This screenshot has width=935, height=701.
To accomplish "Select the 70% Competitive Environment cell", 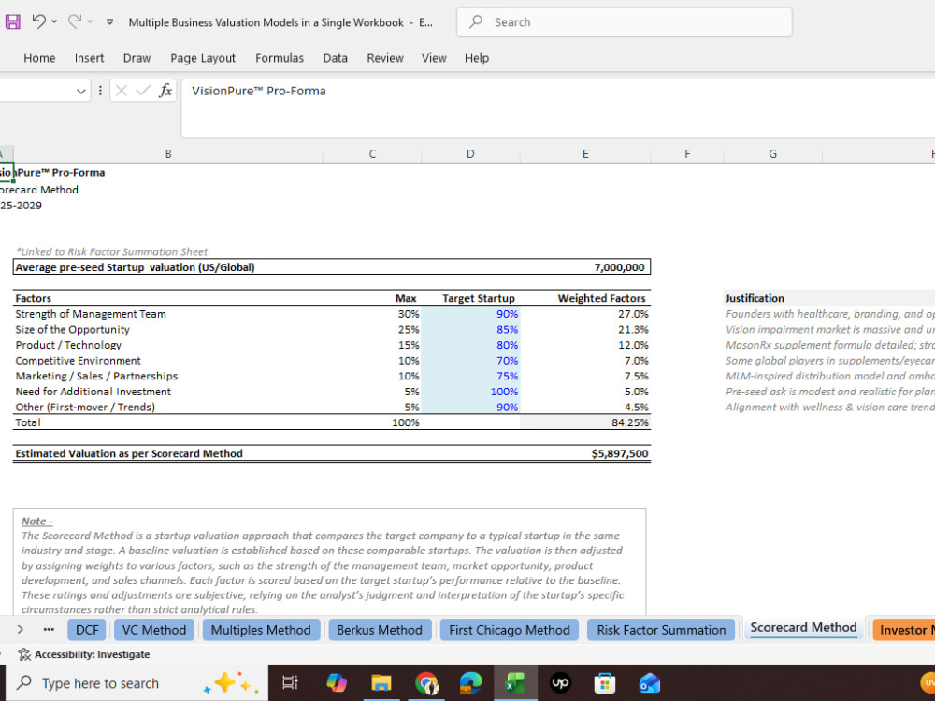I will pos(470,361).
